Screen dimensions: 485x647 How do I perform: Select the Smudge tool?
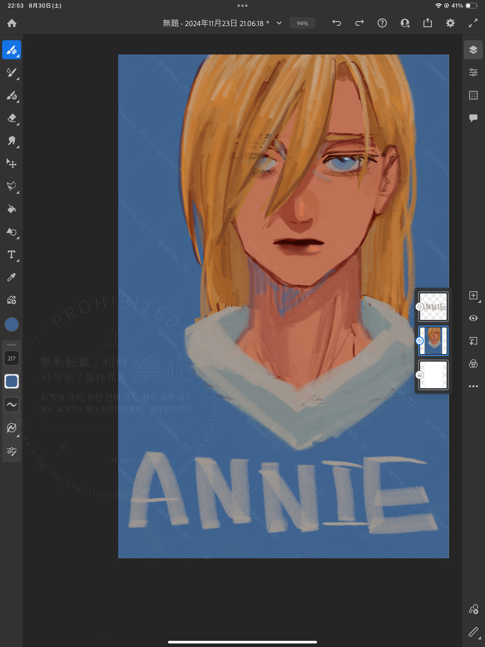(x=12, y=141)
